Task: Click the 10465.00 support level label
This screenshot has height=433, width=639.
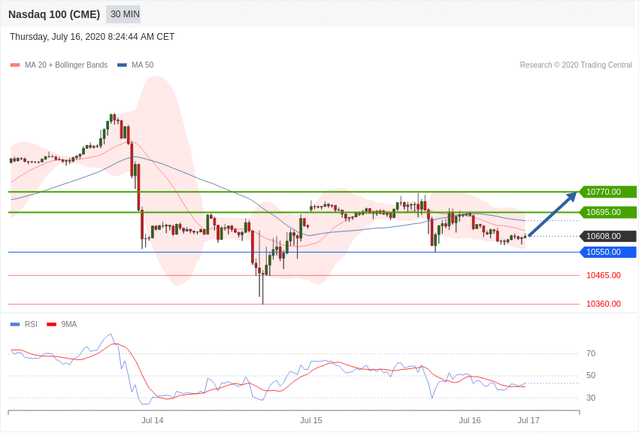Action: (604, 275)
